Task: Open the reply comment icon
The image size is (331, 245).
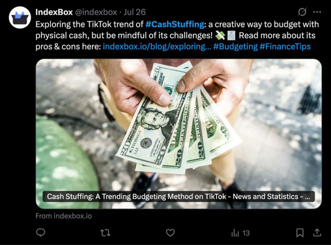Action: coord(40,232)
